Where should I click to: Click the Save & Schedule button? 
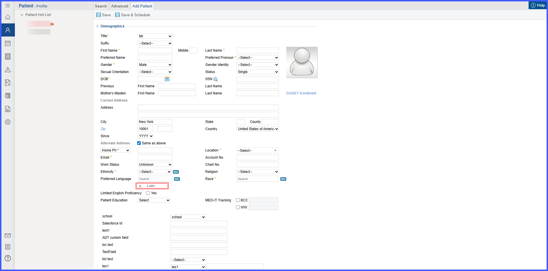click(x=133, y=15)
